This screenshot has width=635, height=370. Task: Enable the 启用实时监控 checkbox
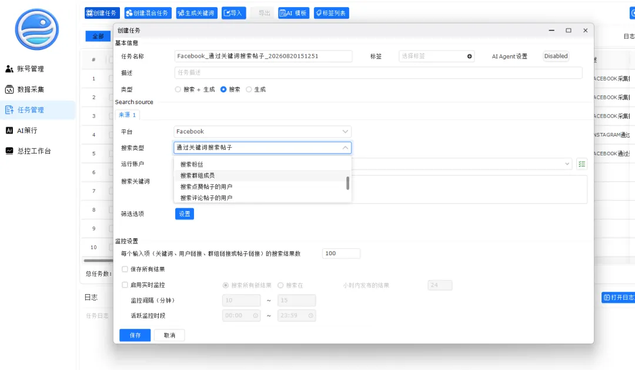125,285
